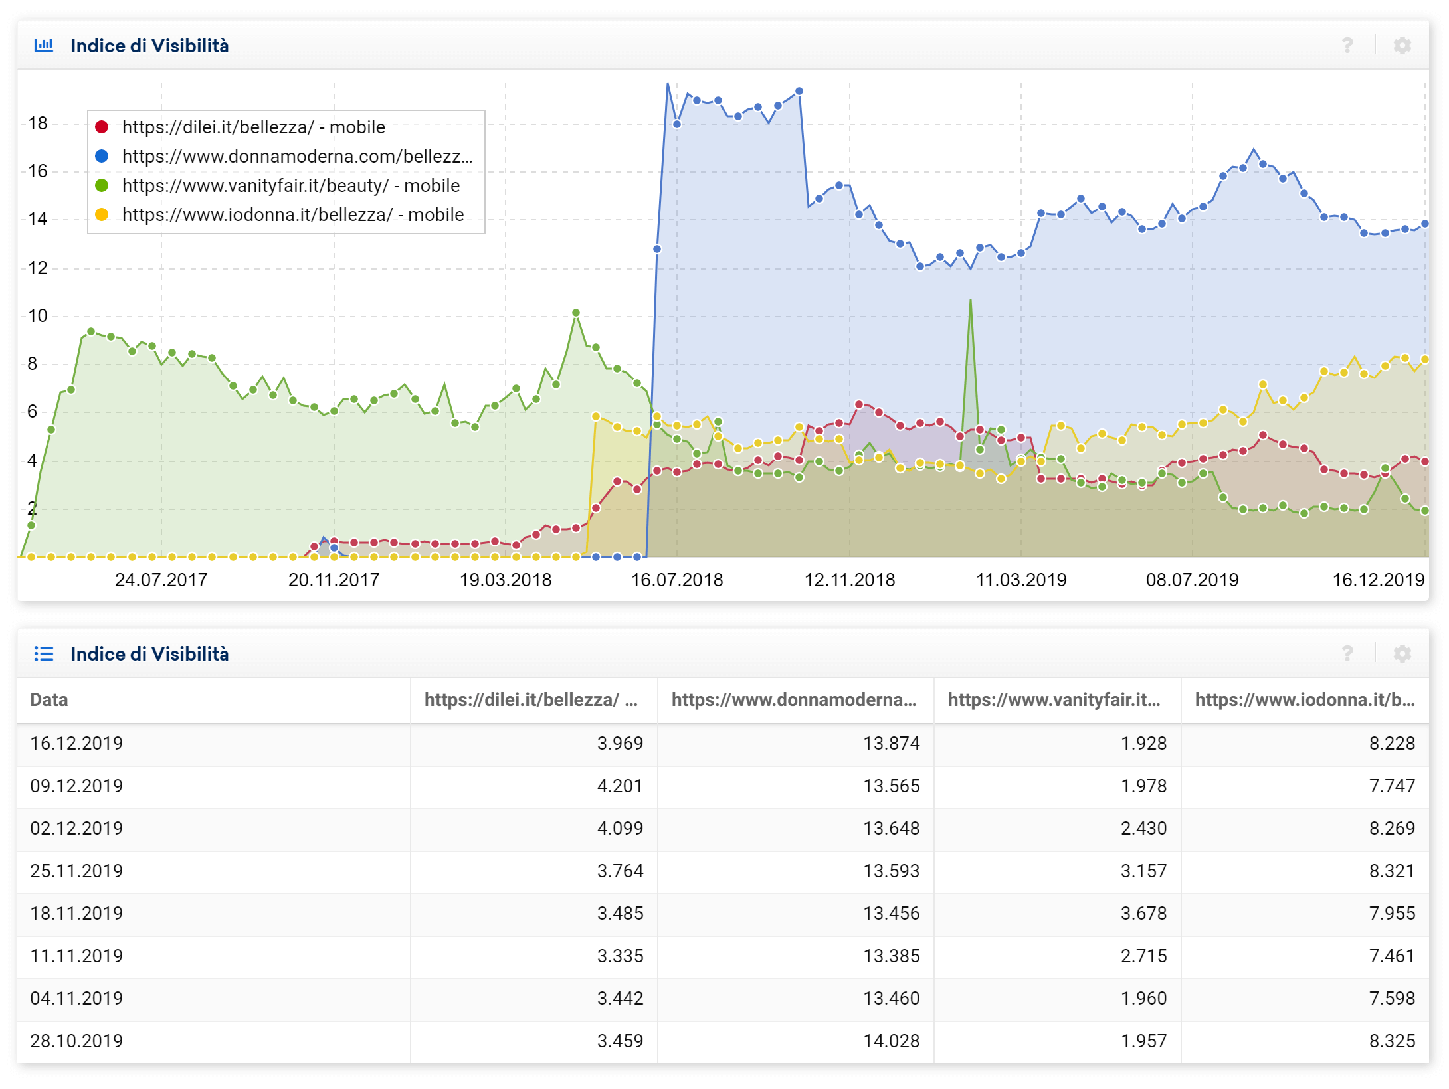The height and width of the screenshot is (1089, 1449).
Task: Click the vanityfair.it column header
Action: tap(1054, 700)
